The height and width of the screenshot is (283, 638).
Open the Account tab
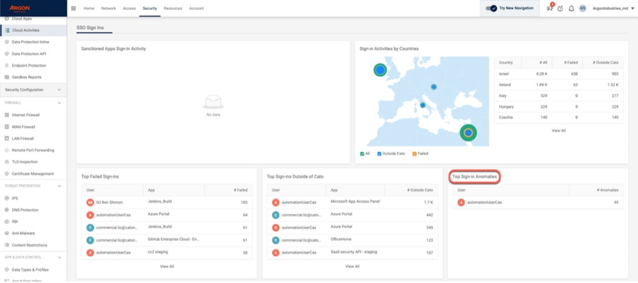[x=196, y=8]
